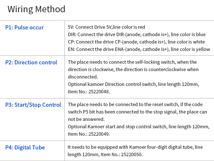The height and width of the screenshot is (161, 214).
Task: Click the P4: Digital Tube label
Action: pyautogui.click(x=25, y=147)
